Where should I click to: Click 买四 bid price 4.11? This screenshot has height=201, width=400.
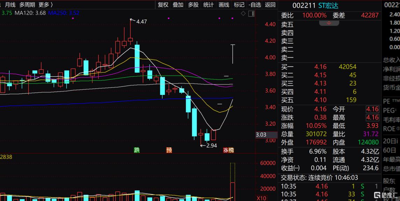coord(320,91)
